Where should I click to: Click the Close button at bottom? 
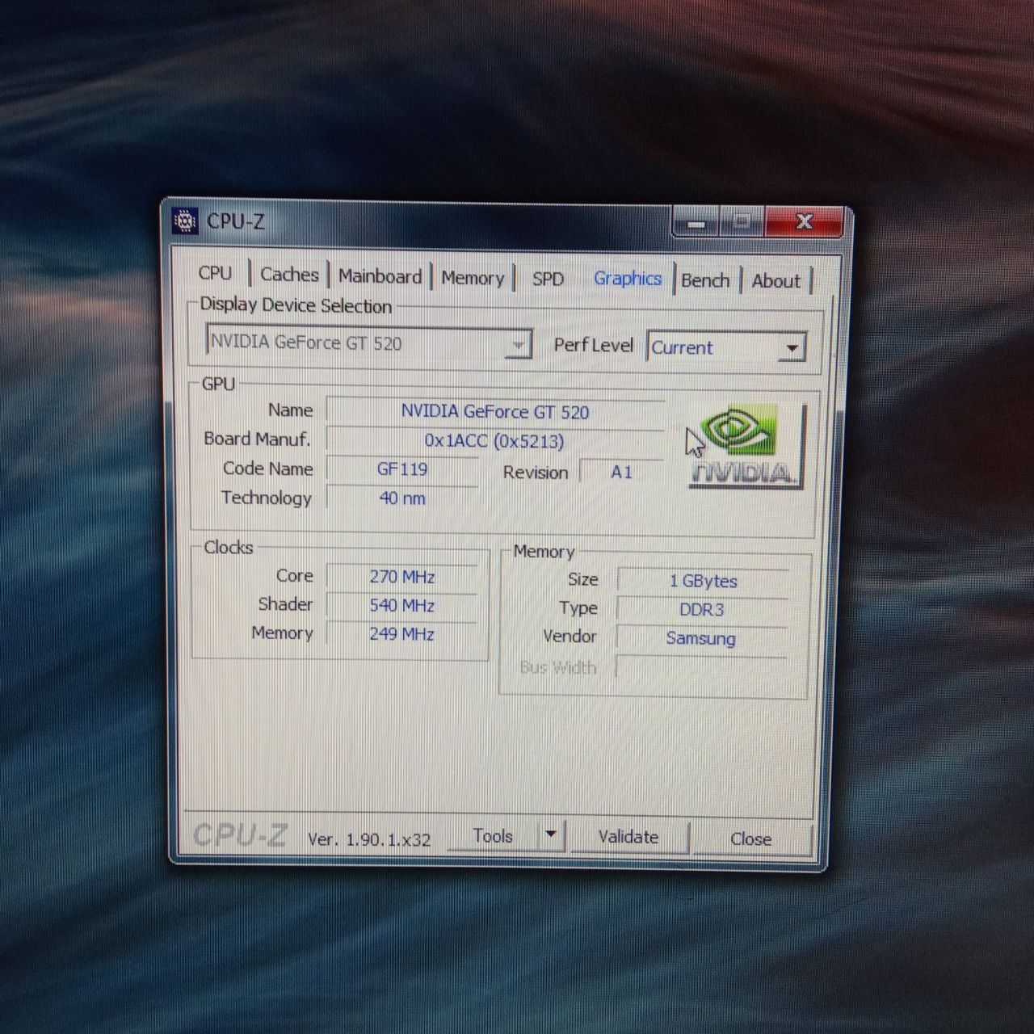pyautogui.click(x=750, y=839)
